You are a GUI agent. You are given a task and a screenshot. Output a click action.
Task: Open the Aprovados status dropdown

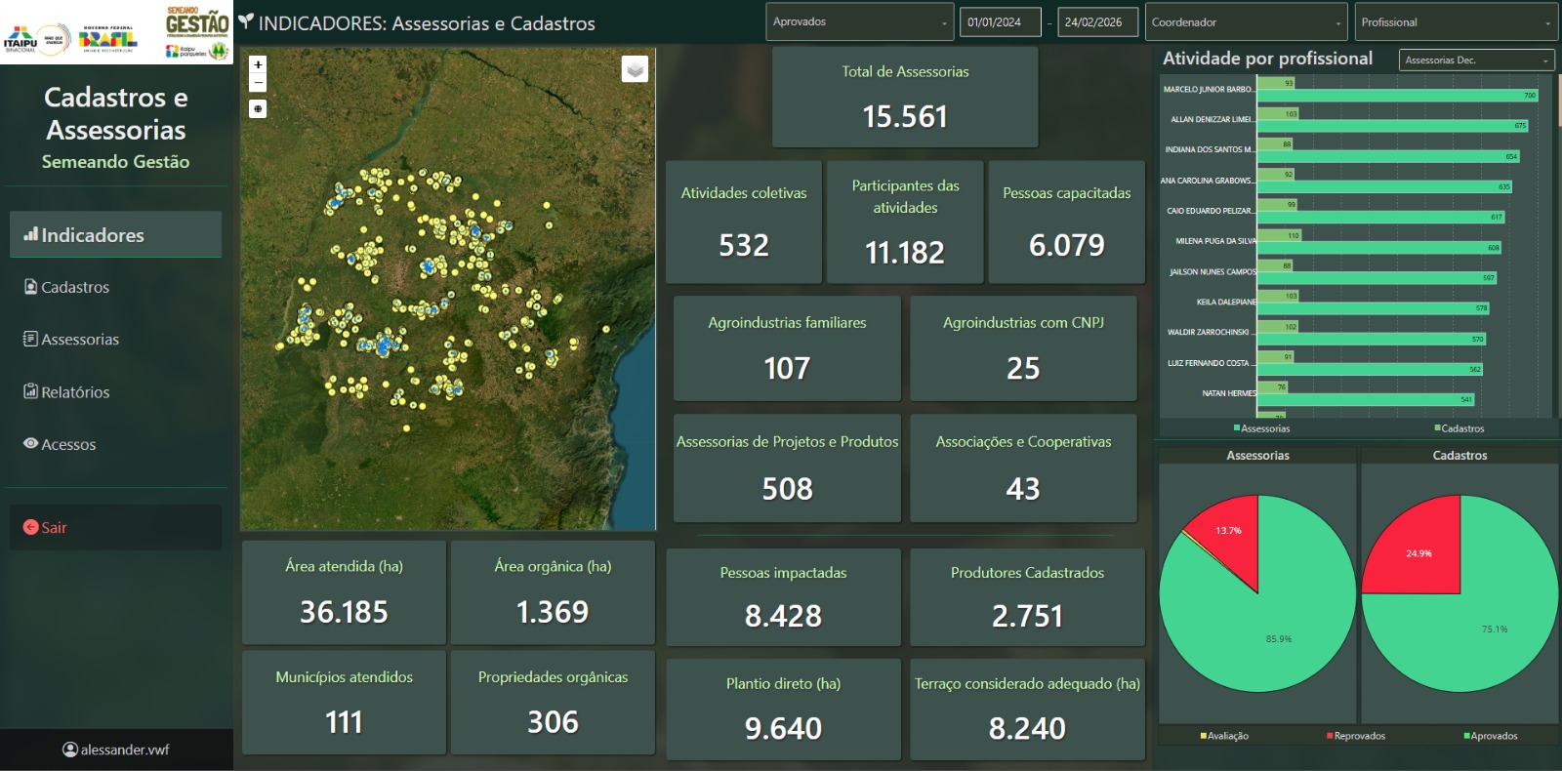859,22
